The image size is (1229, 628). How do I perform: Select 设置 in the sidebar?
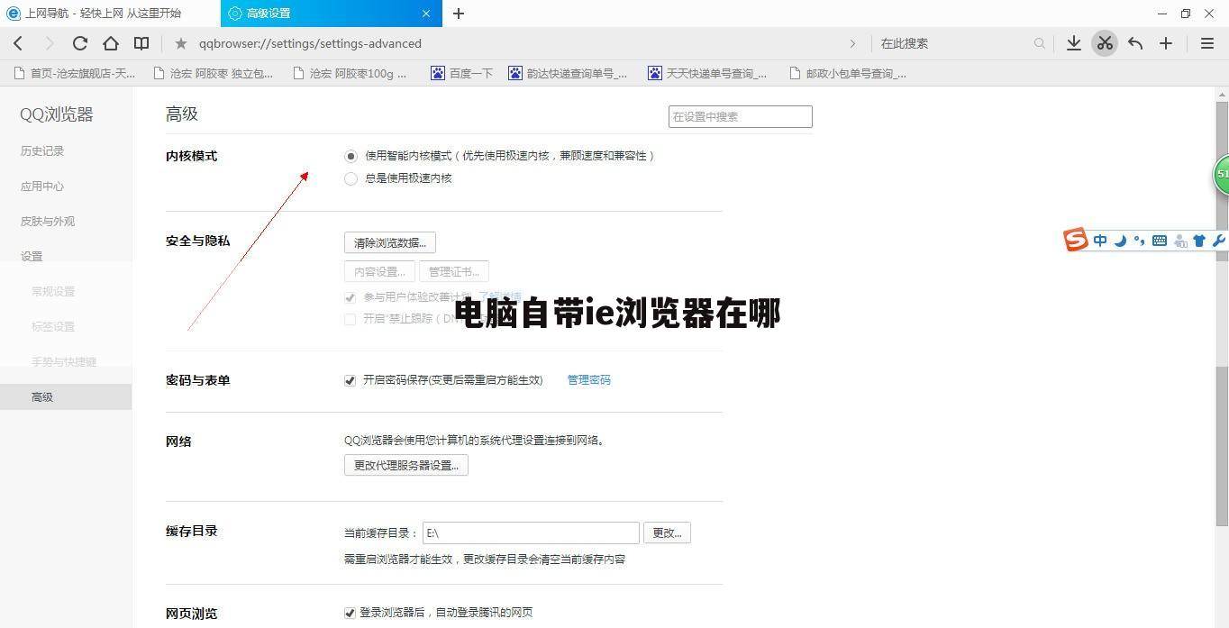pyautogui.click(x=32, y=257)
